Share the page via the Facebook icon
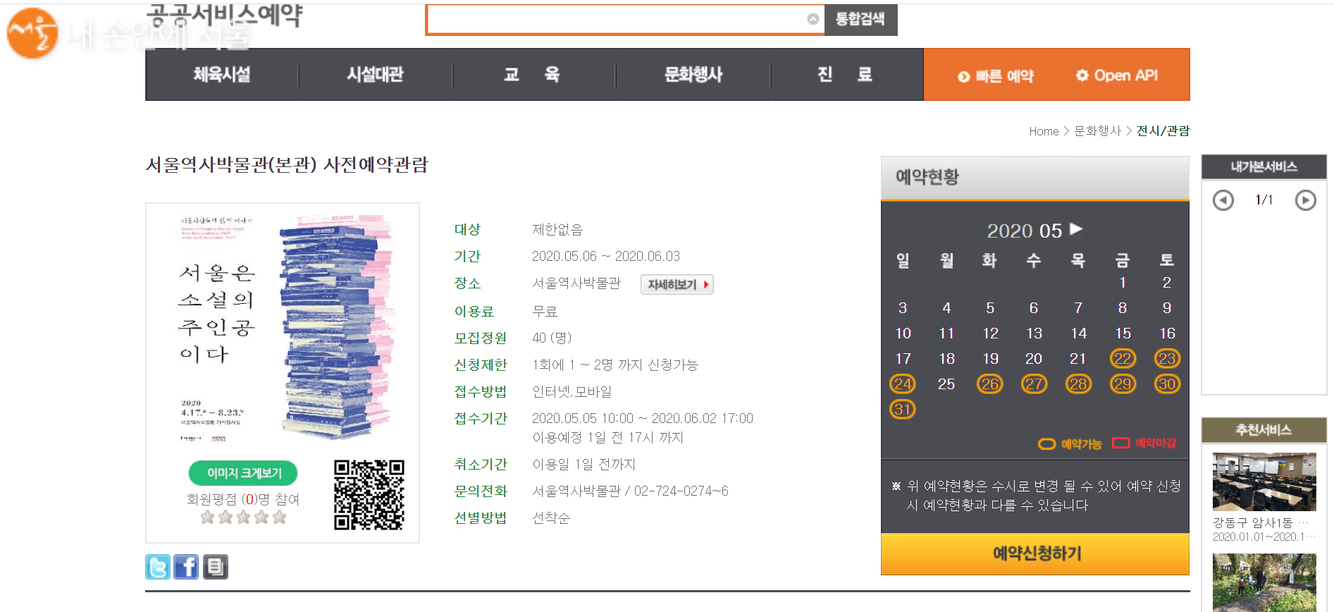The width and height of the screenshot is (1334, 612). (186, 567)
